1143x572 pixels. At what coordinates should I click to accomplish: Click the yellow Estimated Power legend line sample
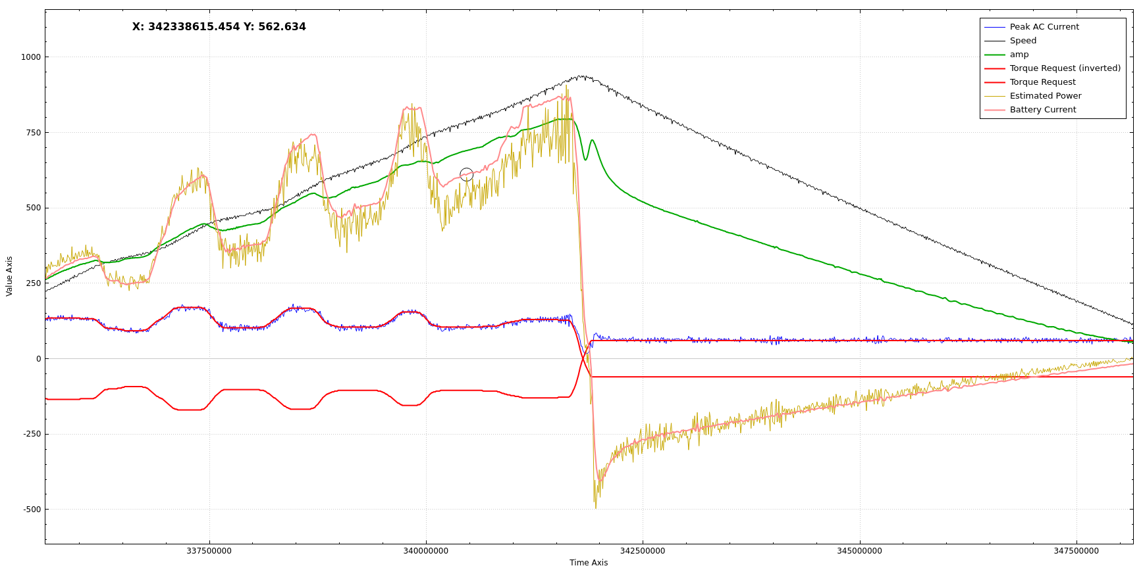(994, 96)
